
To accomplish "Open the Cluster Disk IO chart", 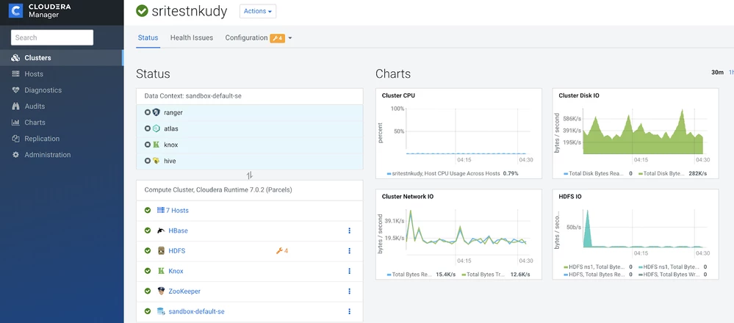I will point(636,133).
